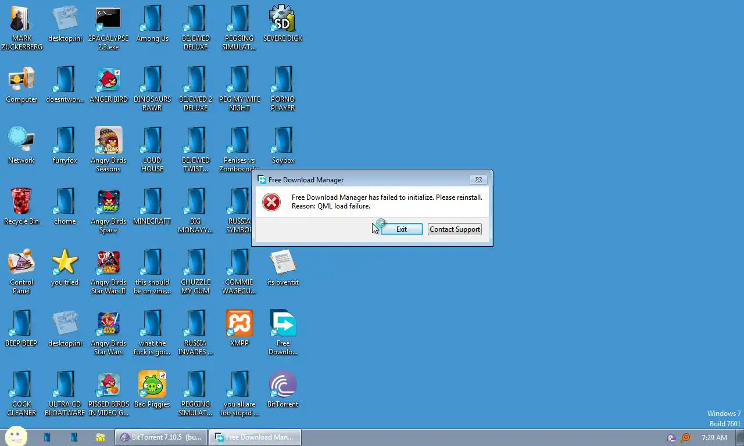The image size is (744, 446).
Task: Select the Network desktop icon
Action: (22, 145)
